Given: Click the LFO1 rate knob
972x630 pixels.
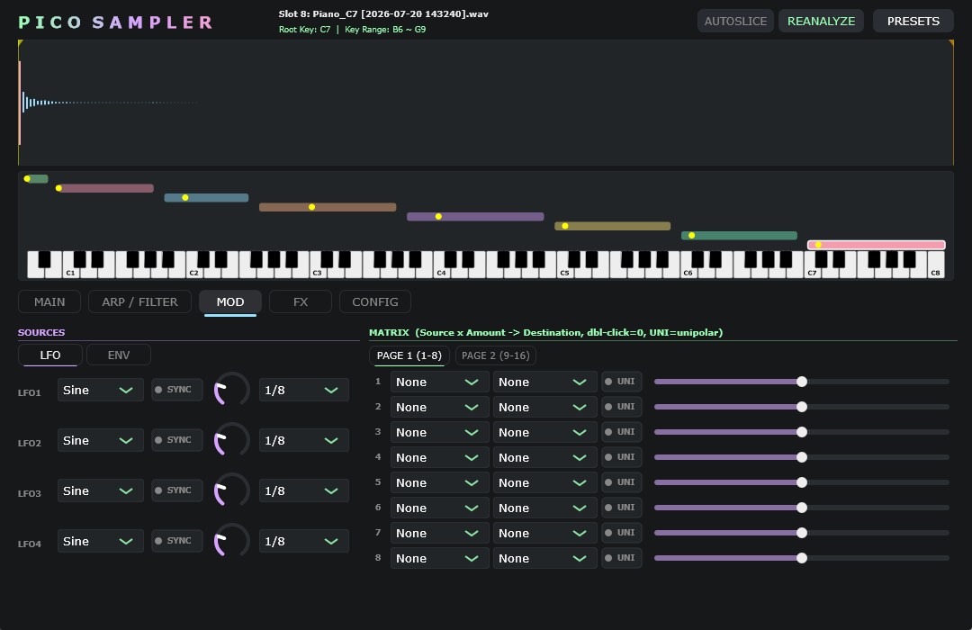Looking at the screenshot, I should point(231,390).
